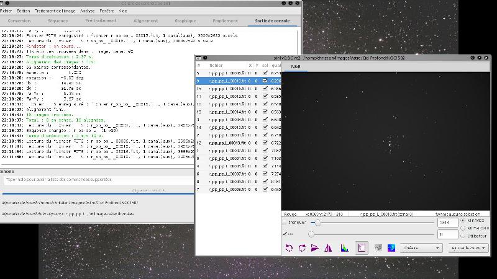
Task: Click the star field image preview
Action: [385, 141]
